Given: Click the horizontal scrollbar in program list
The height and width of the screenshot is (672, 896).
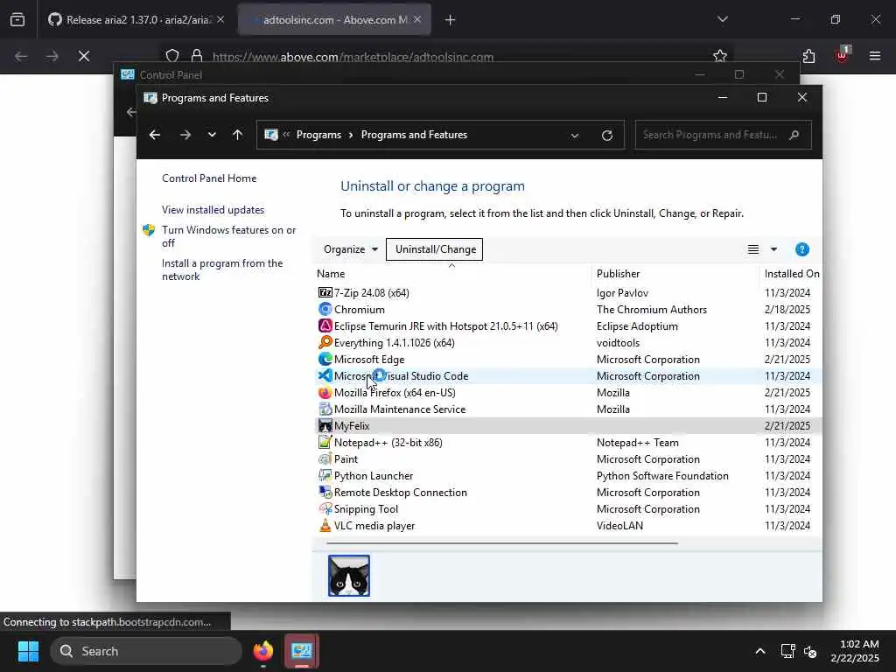Looking at the screenshot, I should pyautogui.click(x=501, y=543).
